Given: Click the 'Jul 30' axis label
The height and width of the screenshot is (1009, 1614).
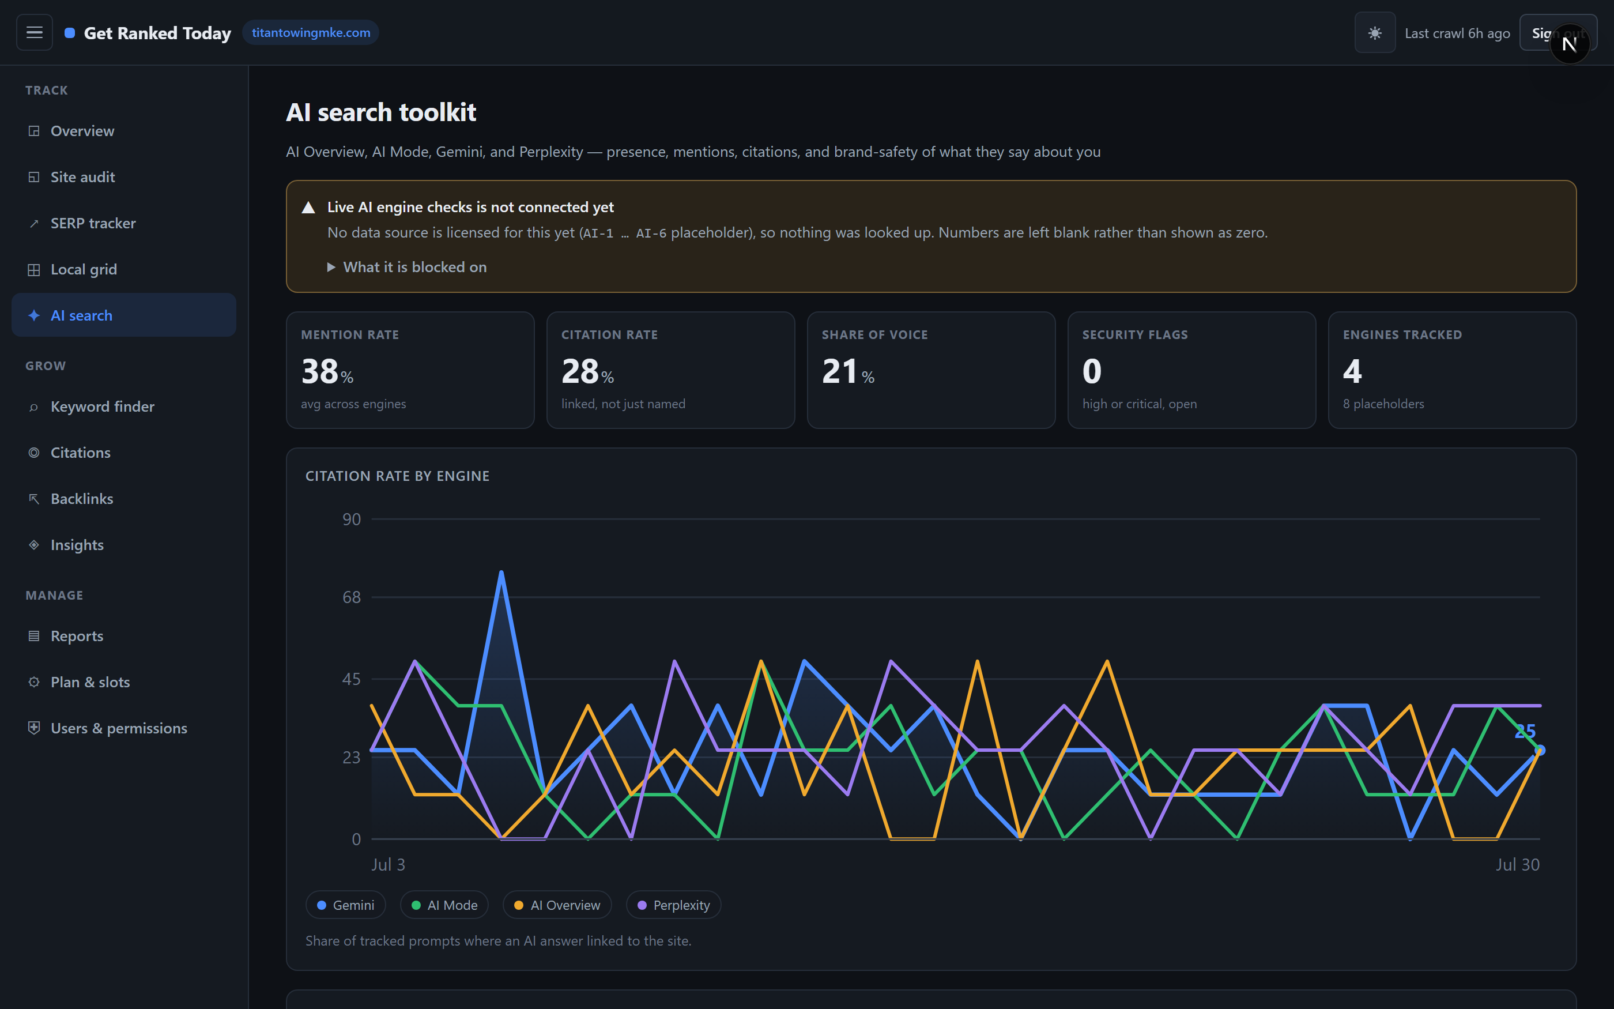Looking at the screenshot, I should (1517, 865).
